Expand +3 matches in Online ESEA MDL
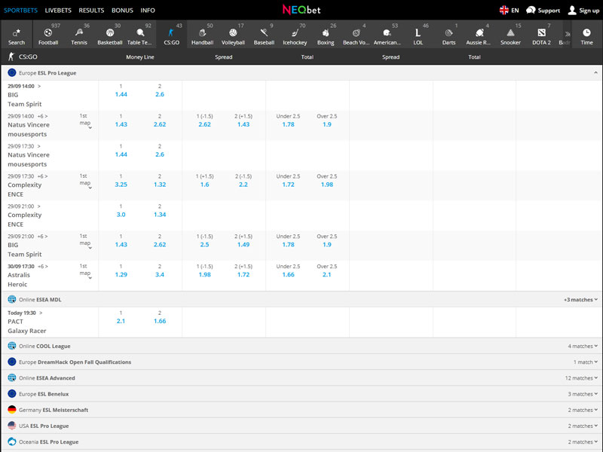Screen dimensions: 603x452 [580, 300]
